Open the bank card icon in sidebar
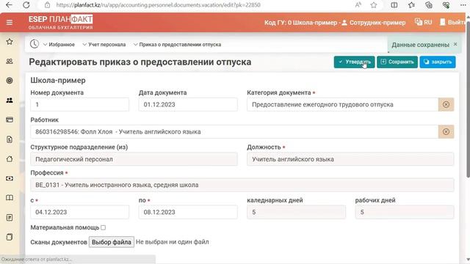 tap(10, 120)
